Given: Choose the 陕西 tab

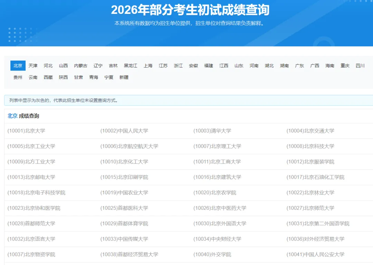Looking at the screenshot, I should [x=63, y=77].
